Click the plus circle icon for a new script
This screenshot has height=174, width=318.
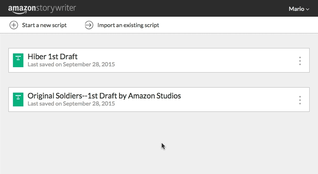pyautogui.click(x=14, y=25)
